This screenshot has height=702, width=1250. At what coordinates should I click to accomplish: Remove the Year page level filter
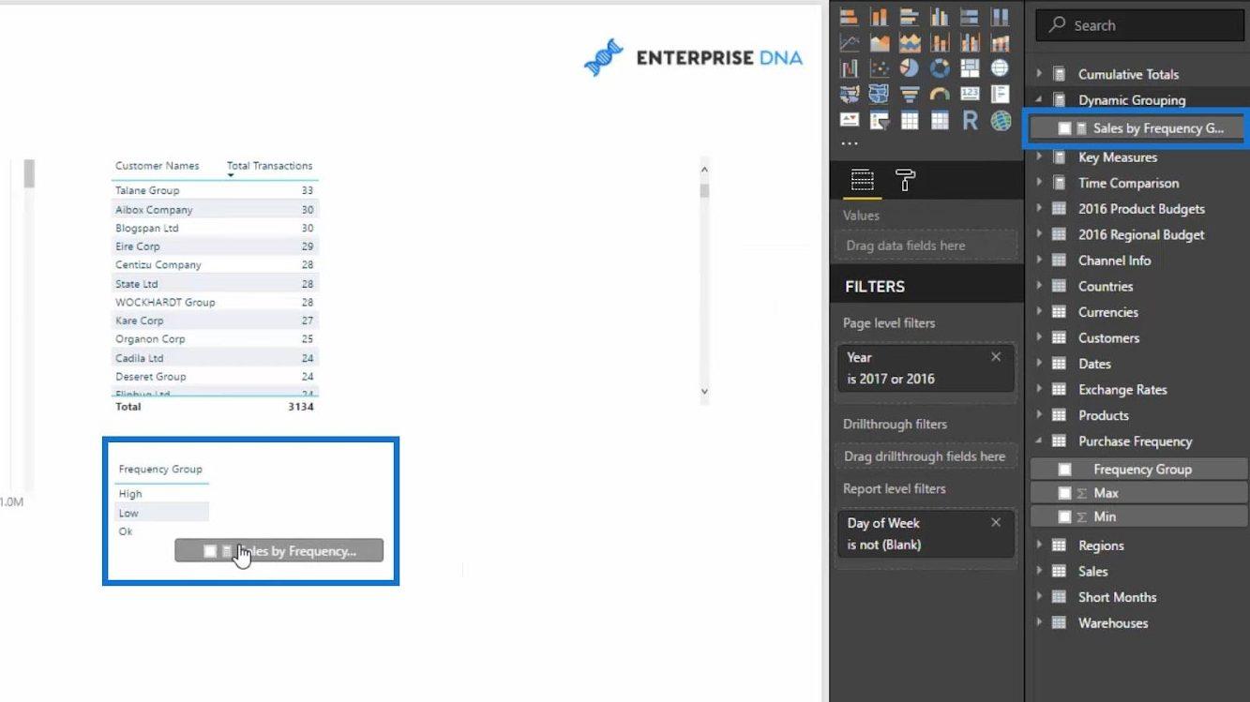point(996,357)
